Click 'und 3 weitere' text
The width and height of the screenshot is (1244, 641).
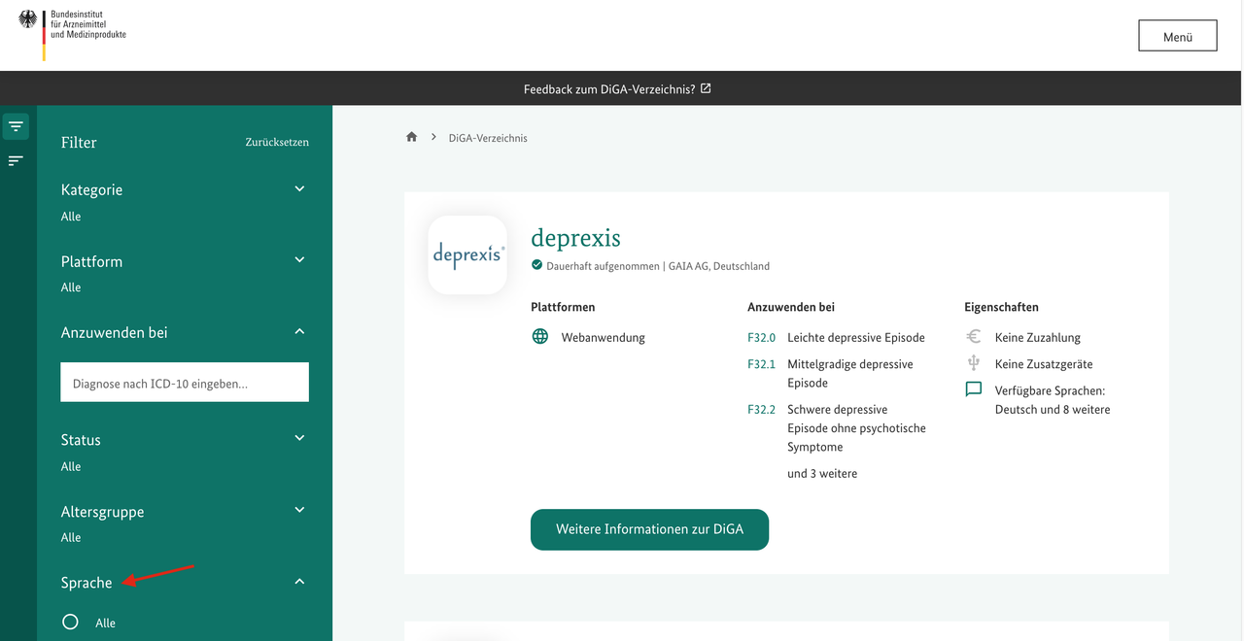822,474
